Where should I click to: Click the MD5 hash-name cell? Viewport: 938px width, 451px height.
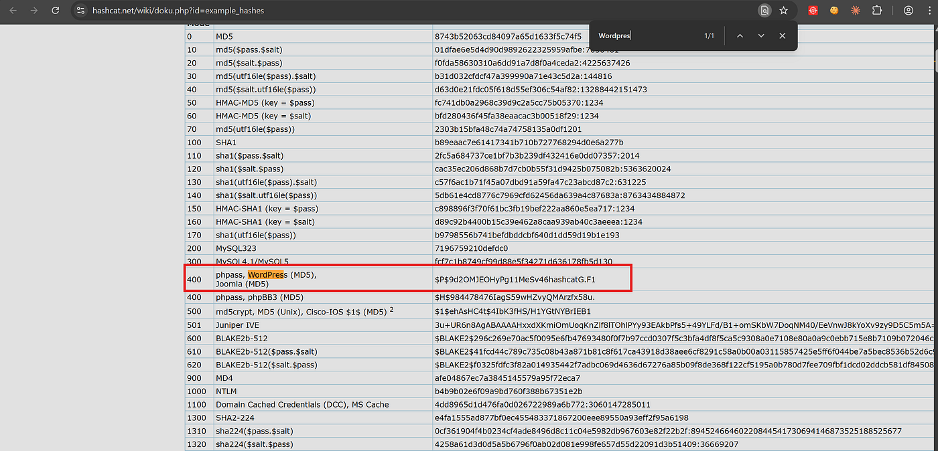(x=323, y=36)
